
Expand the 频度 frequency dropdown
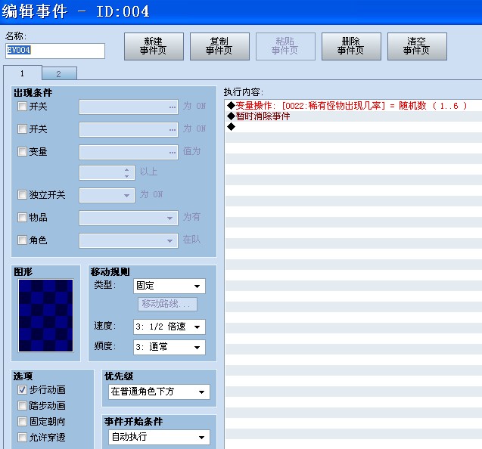click(169, 348)
